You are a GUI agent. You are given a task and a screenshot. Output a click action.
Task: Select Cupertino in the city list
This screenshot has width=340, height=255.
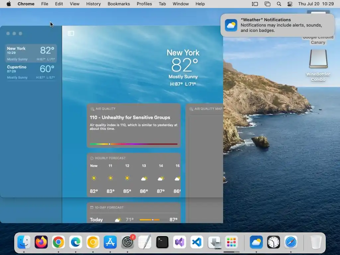click(31, 72)
